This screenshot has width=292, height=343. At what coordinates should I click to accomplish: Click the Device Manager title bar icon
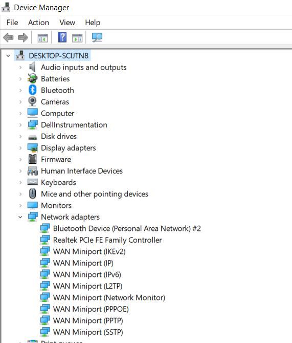(6, 8)
